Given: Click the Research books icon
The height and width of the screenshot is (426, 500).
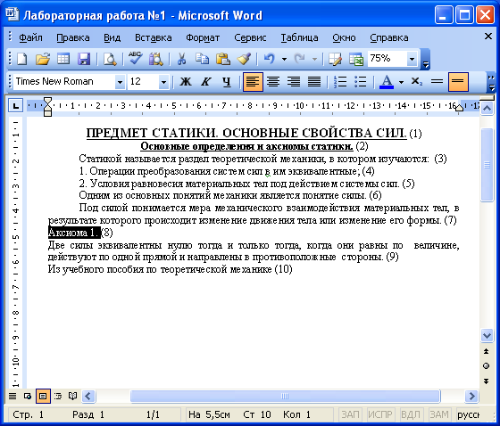Looking at the screenshot, I should tap(156, 59).
